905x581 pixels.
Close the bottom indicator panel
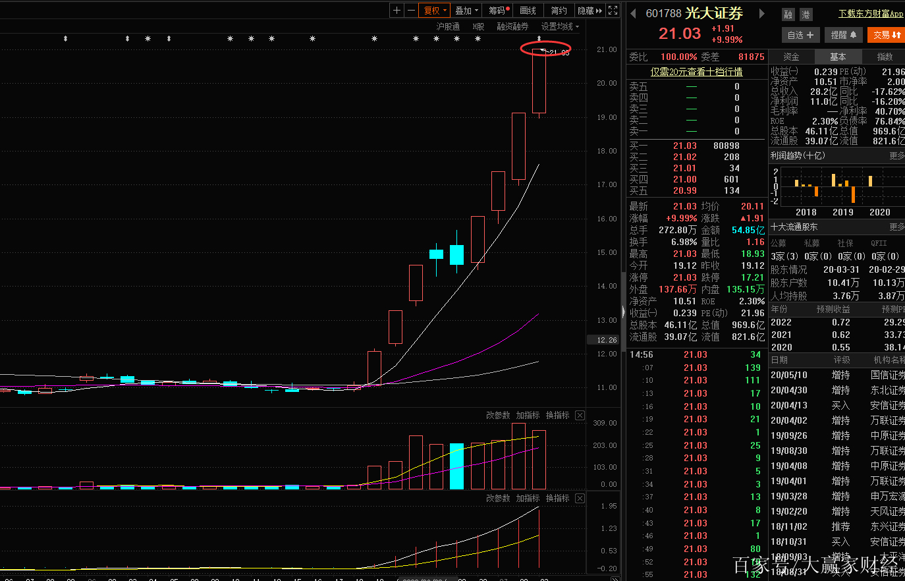[580, 498]
